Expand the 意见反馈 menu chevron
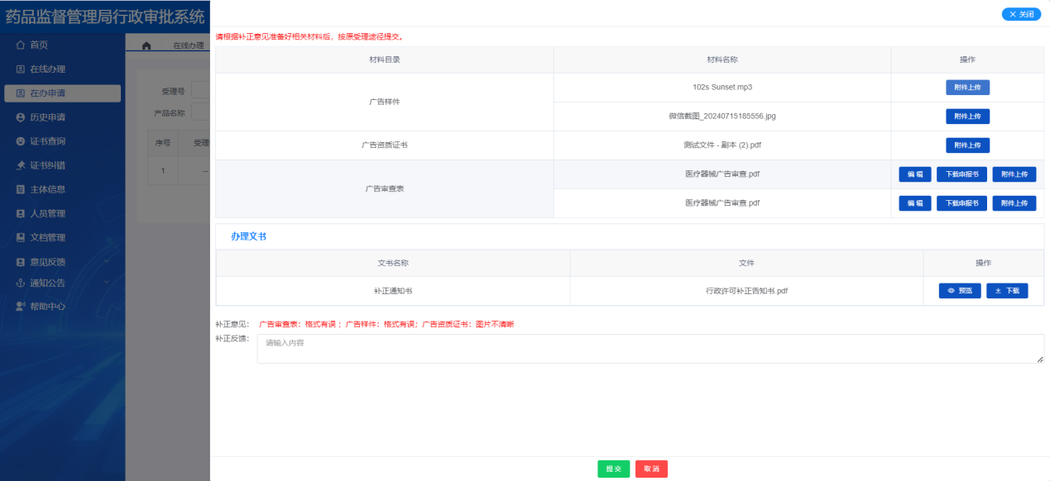Viewport: 1050px width, 481px height. [x=107, y=262]
